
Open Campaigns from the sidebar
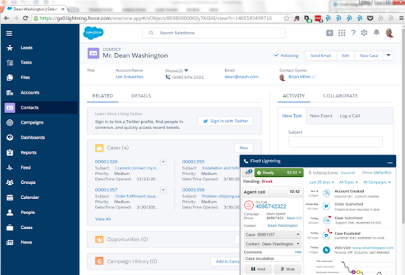[x=32, y=123]
